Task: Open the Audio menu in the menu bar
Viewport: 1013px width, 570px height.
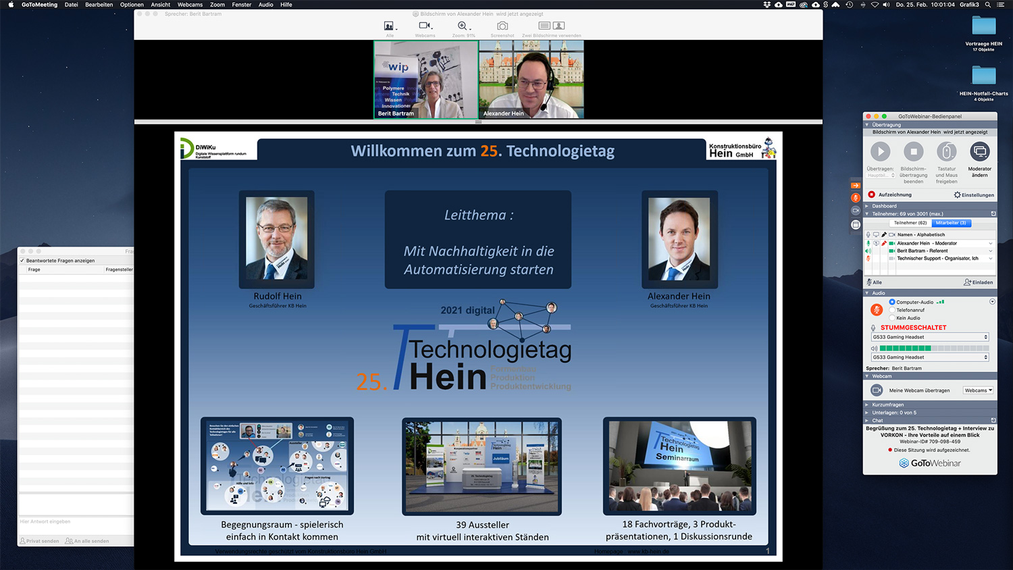Action: click(266, 5)
